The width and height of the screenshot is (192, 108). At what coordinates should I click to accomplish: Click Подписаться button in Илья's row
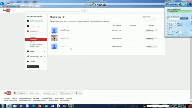tap(149, 31)
